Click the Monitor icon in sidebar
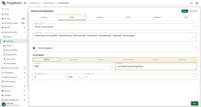Screen dimensions: 201x107 3,28
